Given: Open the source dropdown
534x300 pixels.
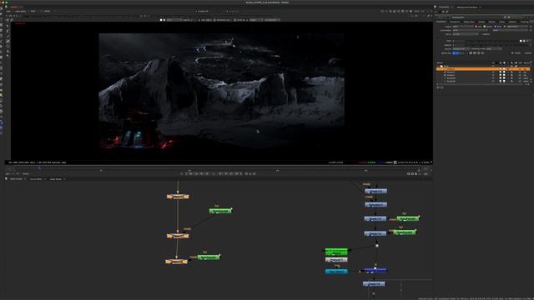Looking at the screenshot, I should click(x=461, y=49).
